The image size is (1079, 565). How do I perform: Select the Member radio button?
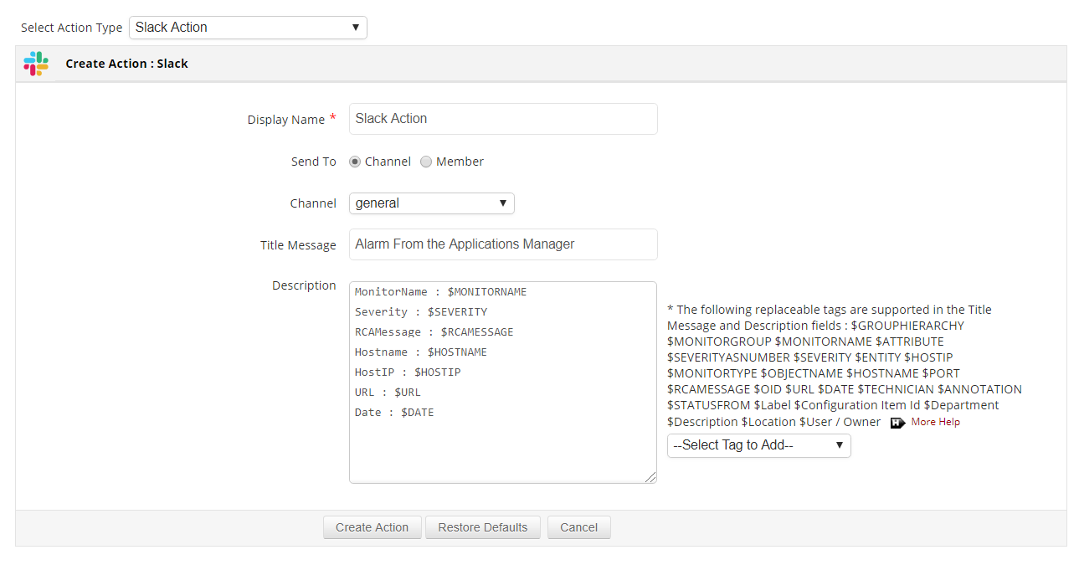pos(426,161)
